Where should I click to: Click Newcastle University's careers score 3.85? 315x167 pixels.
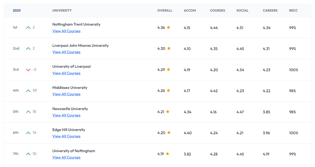[266, 112]
